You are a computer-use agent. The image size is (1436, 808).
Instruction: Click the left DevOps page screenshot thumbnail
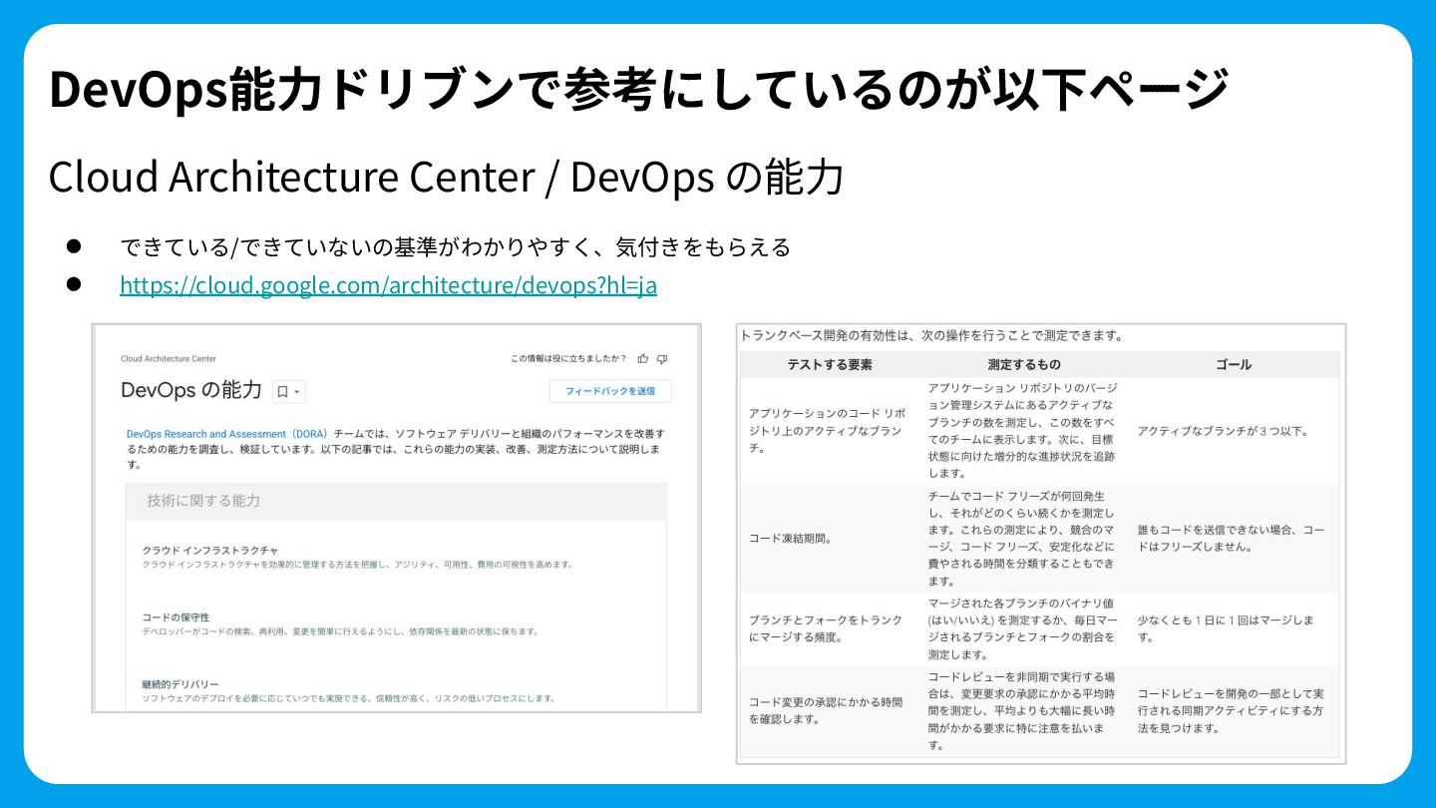click(x=396, y=518)
